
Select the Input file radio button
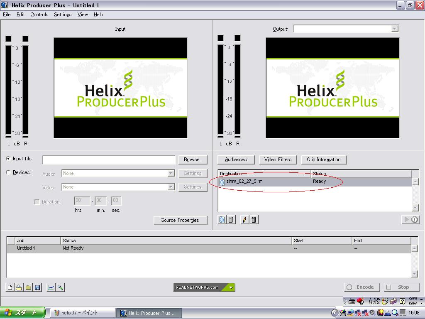pos(8,159)
